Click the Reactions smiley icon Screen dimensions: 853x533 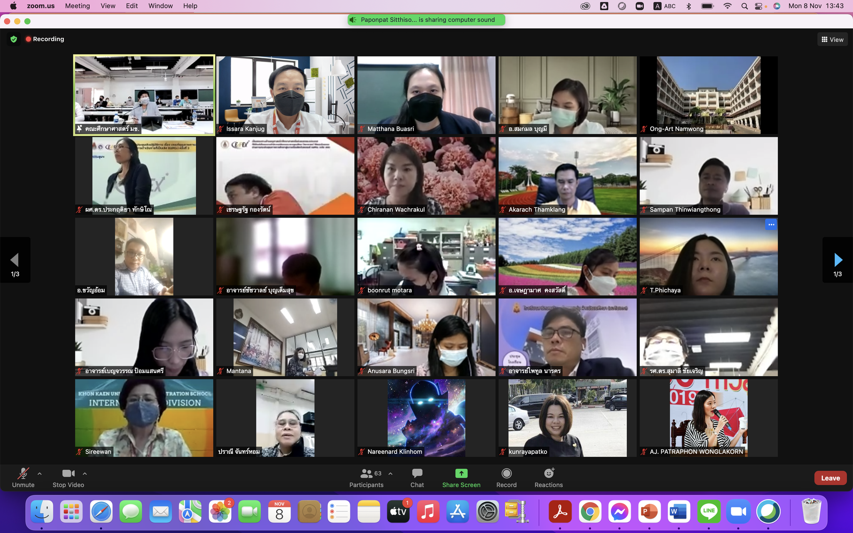(549, 473)
